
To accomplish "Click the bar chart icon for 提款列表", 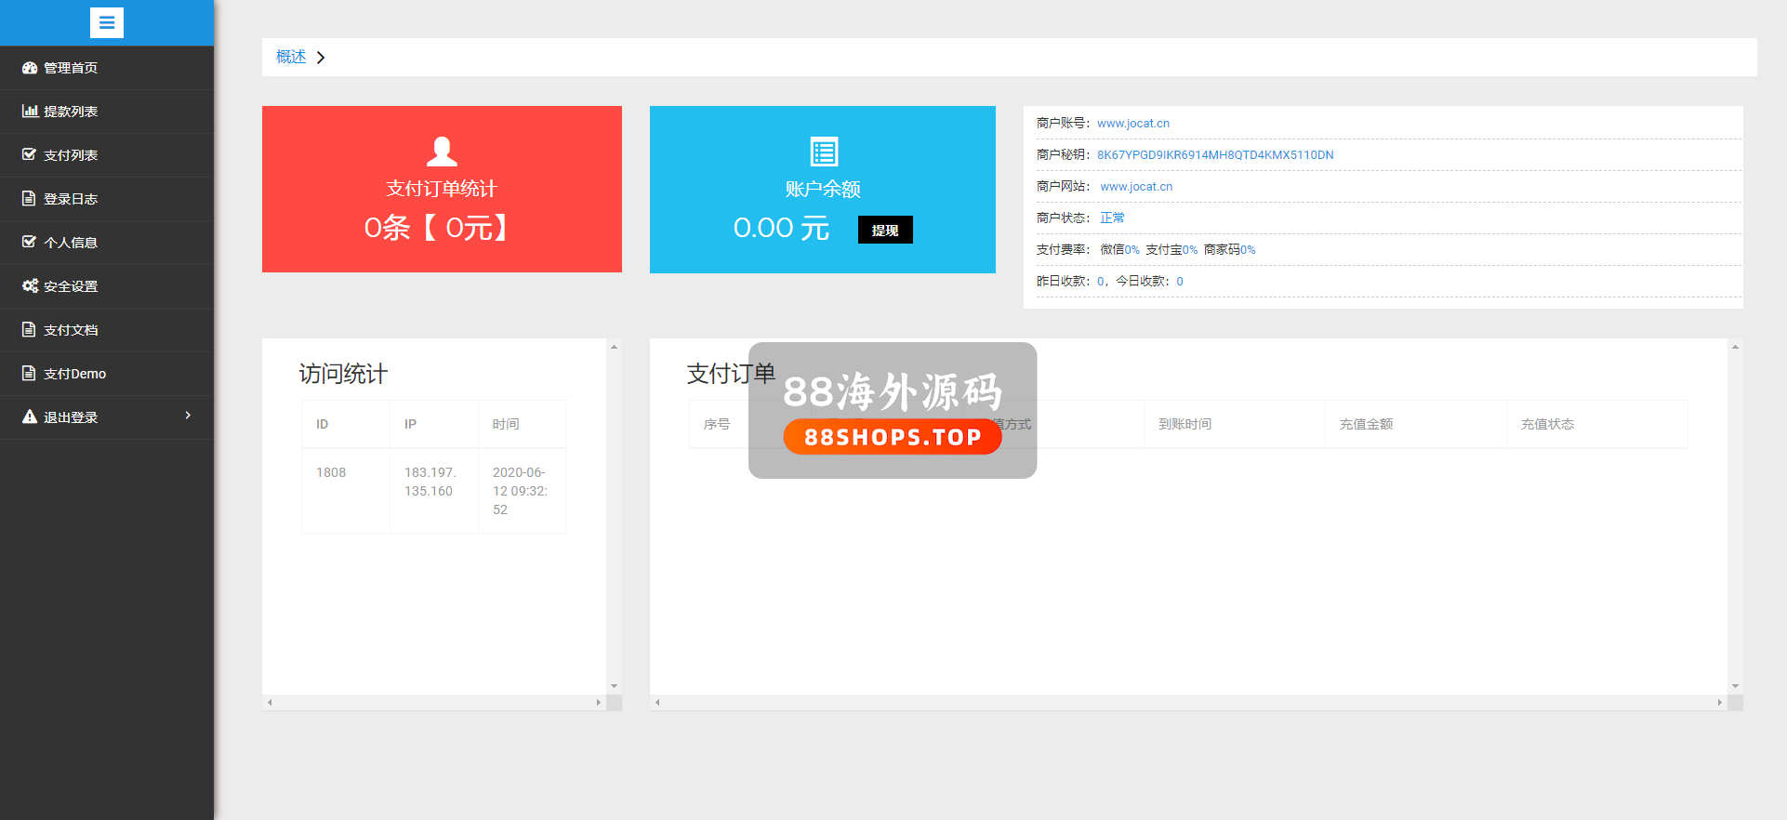I will coord(30,112).
